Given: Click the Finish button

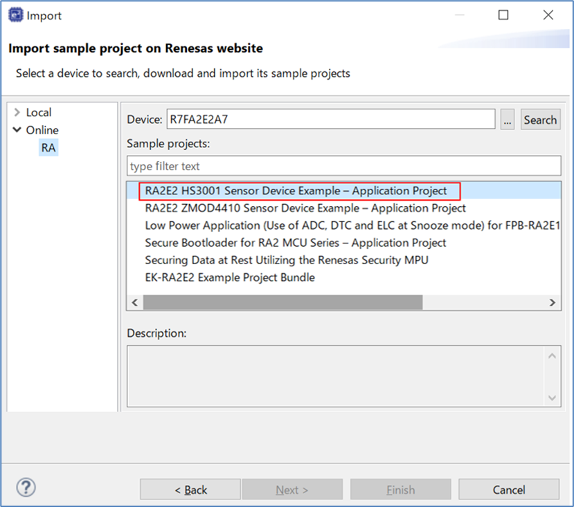Looking at the screenshot, I should coord(400,490).
